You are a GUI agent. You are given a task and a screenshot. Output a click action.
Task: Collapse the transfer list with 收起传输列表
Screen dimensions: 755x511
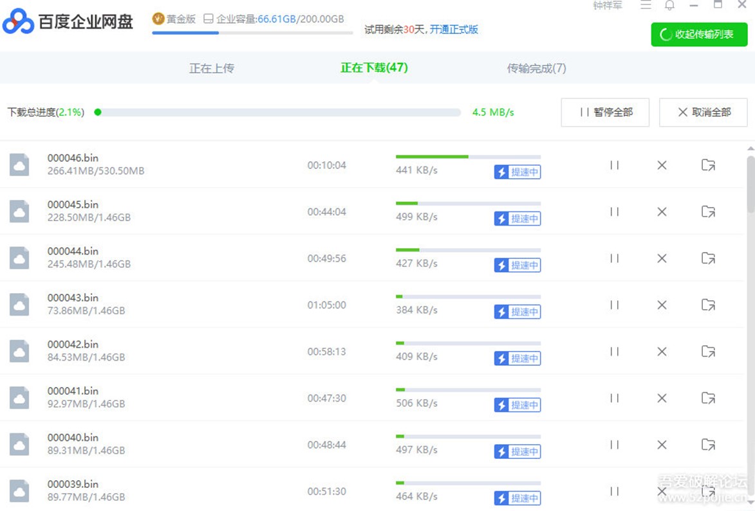click(x=699, y=35)
